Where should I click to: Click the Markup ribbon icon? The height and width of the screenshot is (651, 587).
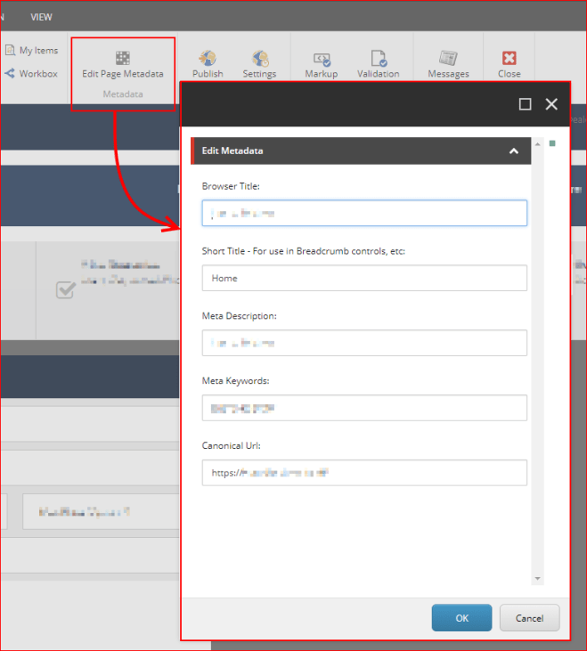tap(321, 59)
